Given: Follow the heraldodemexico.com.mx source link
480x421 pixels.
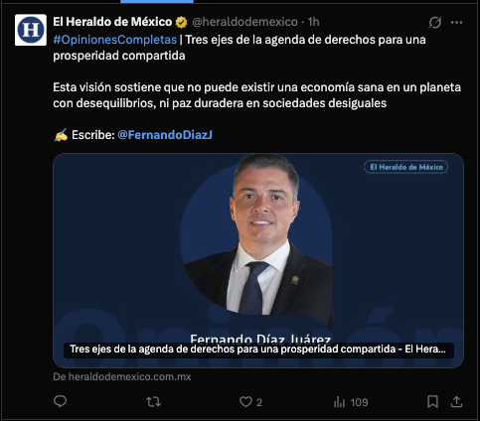Looking at the screenshot, I should coord(122,376).
